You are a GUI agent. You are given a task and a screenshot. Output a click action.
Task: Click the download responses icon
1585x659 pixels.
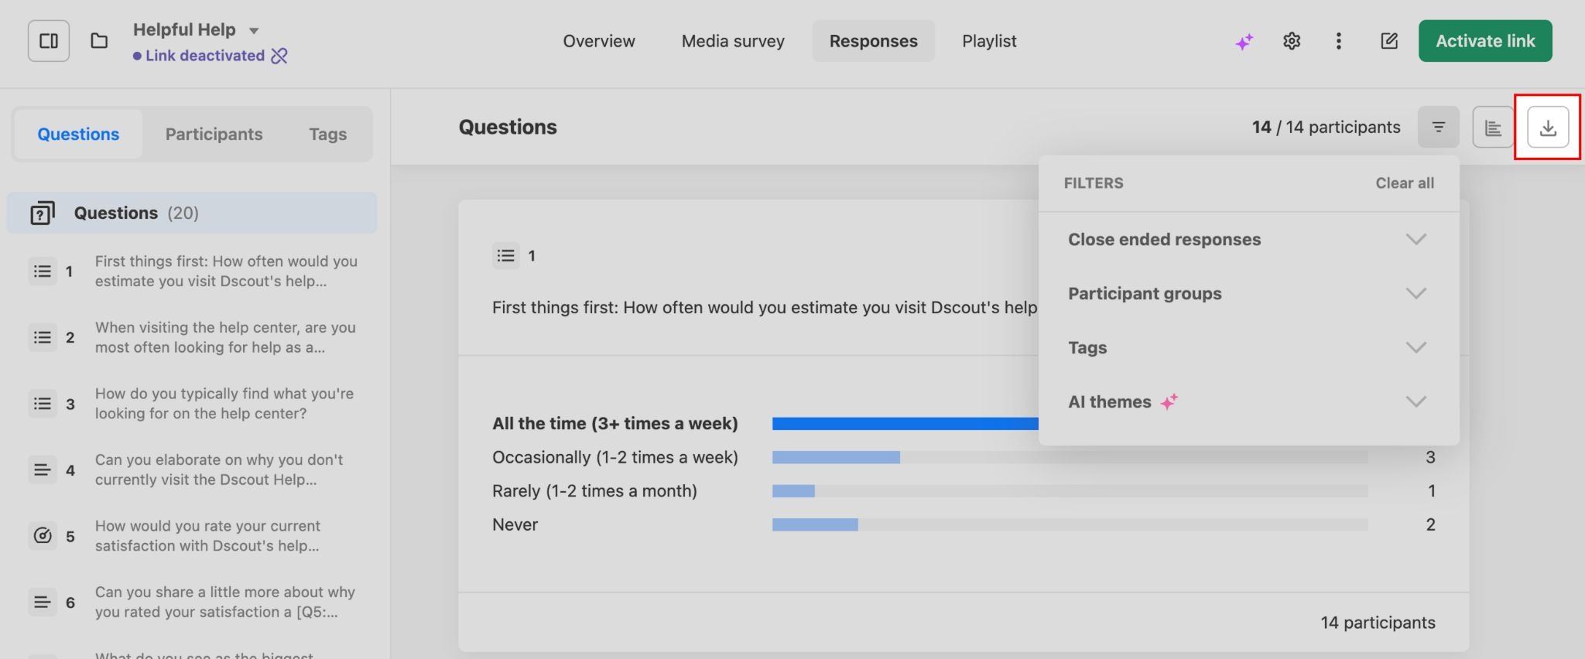[x=1547, y=128]
